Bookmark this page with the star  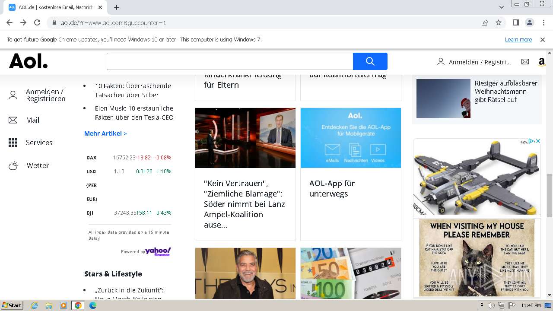(x=499, y=22)
